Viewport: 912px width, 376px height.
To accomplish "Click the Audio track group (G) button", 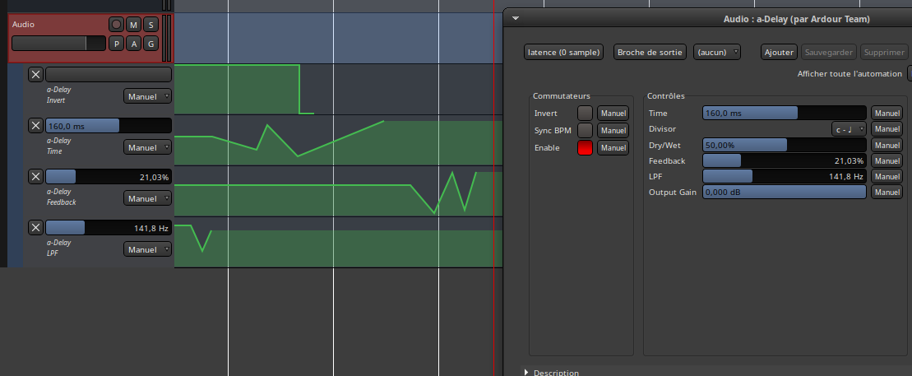I will (150, 44).
